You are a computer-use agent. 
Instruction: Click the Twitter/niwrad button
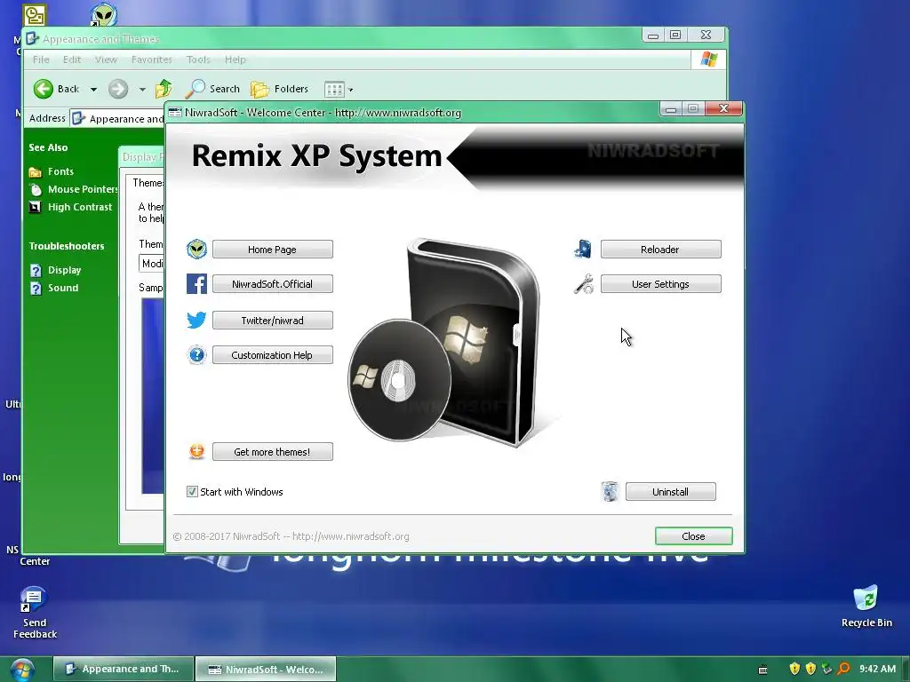click(x=272, y=320)
